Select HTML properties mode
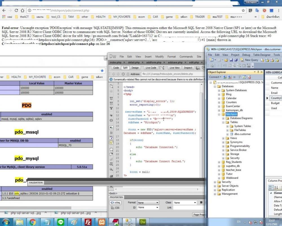The width and height of the screenshot is (282, 226). pyautogui.click(x=115, y=203)
